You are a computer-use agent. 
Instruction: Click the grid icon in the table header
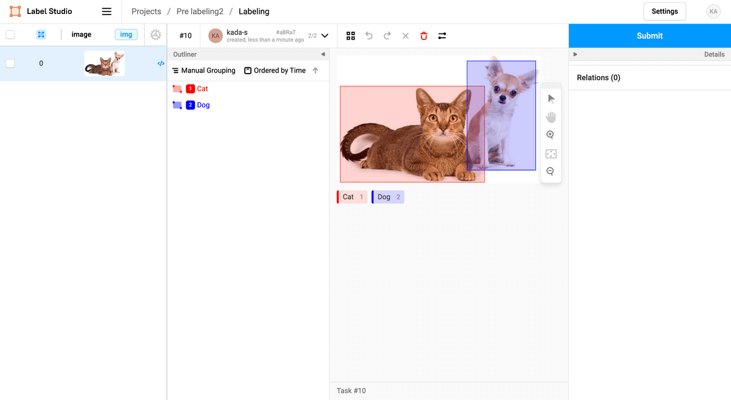41,35
